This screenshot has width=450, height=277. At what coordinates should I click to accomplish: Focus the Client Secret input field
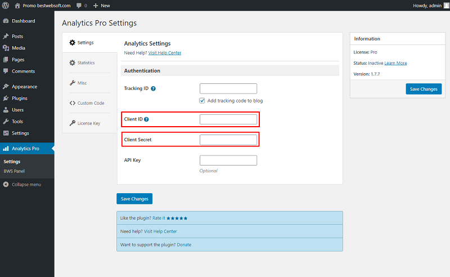(x=228, y=140)
